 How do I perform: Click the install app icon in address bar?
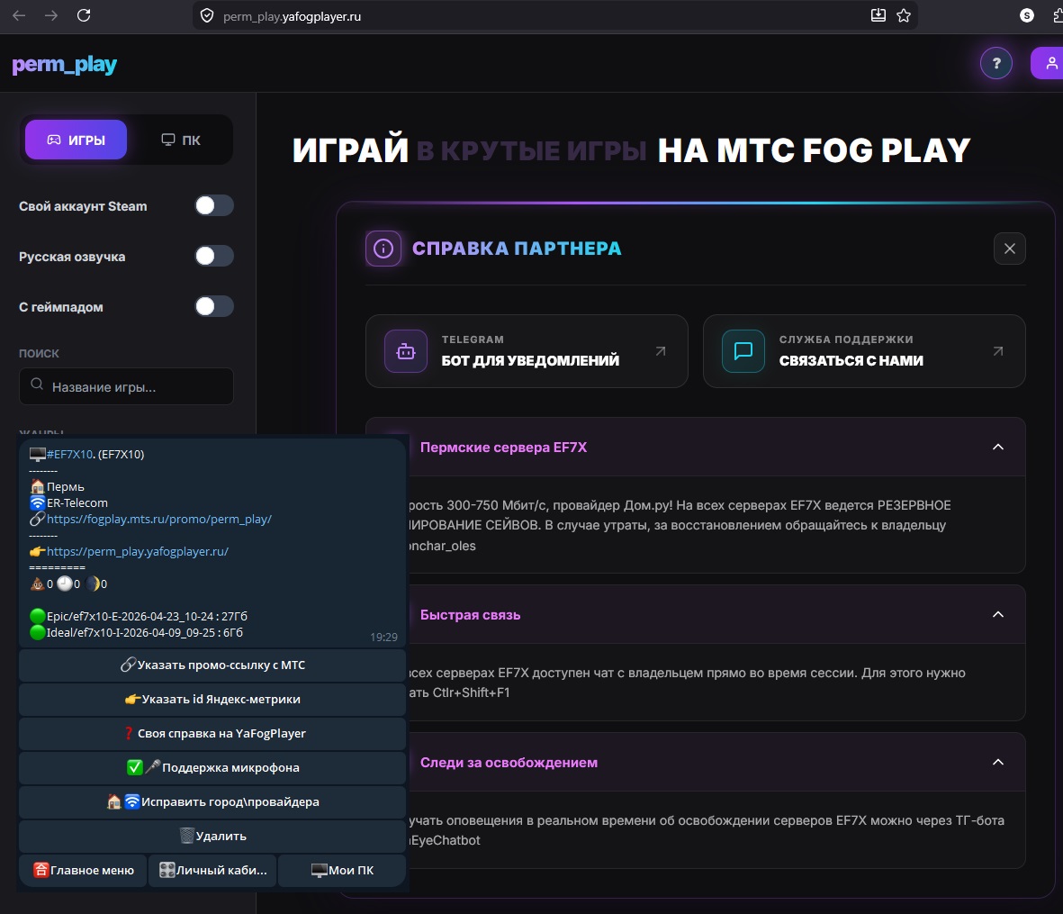pos(878,15)
